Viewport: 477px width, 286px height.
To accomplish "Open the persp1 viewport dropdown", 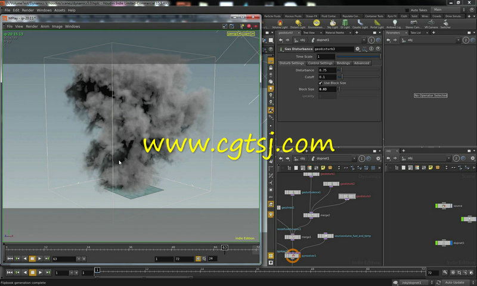I will (x=234, y=34).
